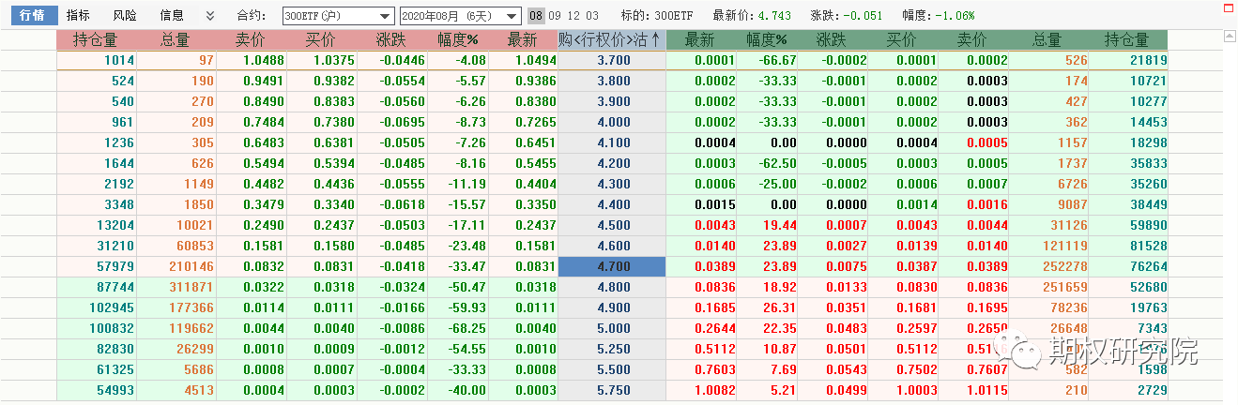Click call open interest 57979
This screenshot has height=405, width=1238.
coord(115,266)
